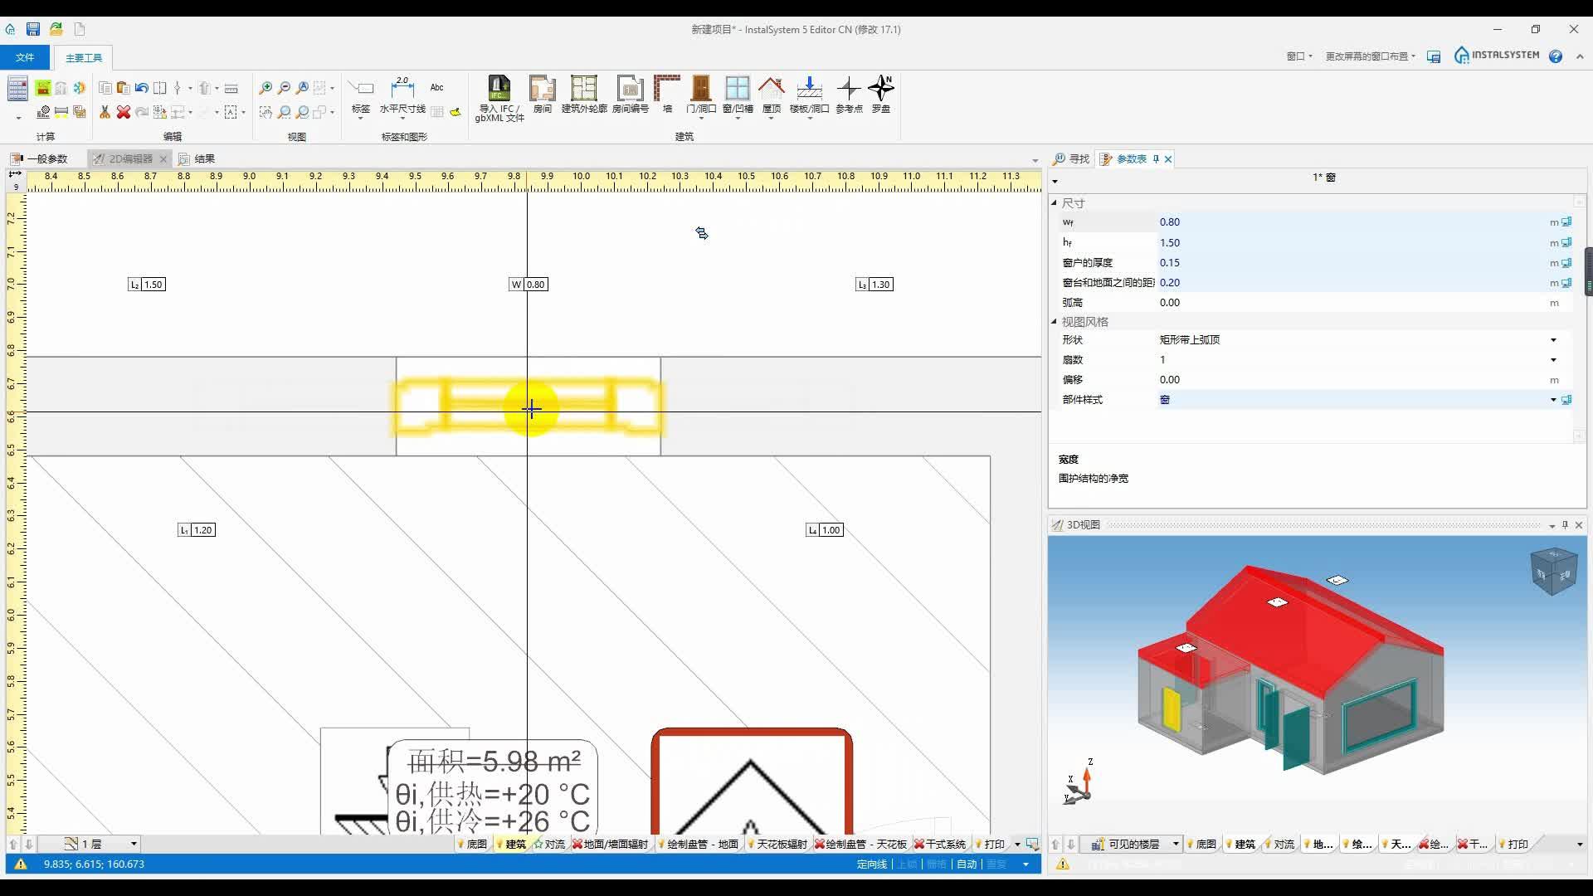The height and width of the screenshot is (896, 1593).
Task: Click the Abc text tool
Action: [x=437, y=87]
